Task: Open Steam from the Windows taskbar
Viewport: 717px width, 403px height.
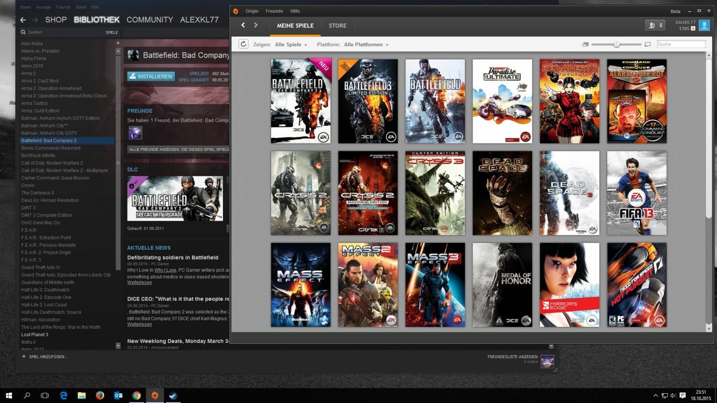Action: 173,395
